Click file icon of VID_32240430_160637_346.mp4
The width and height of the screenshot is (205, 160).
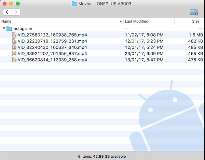14,47
